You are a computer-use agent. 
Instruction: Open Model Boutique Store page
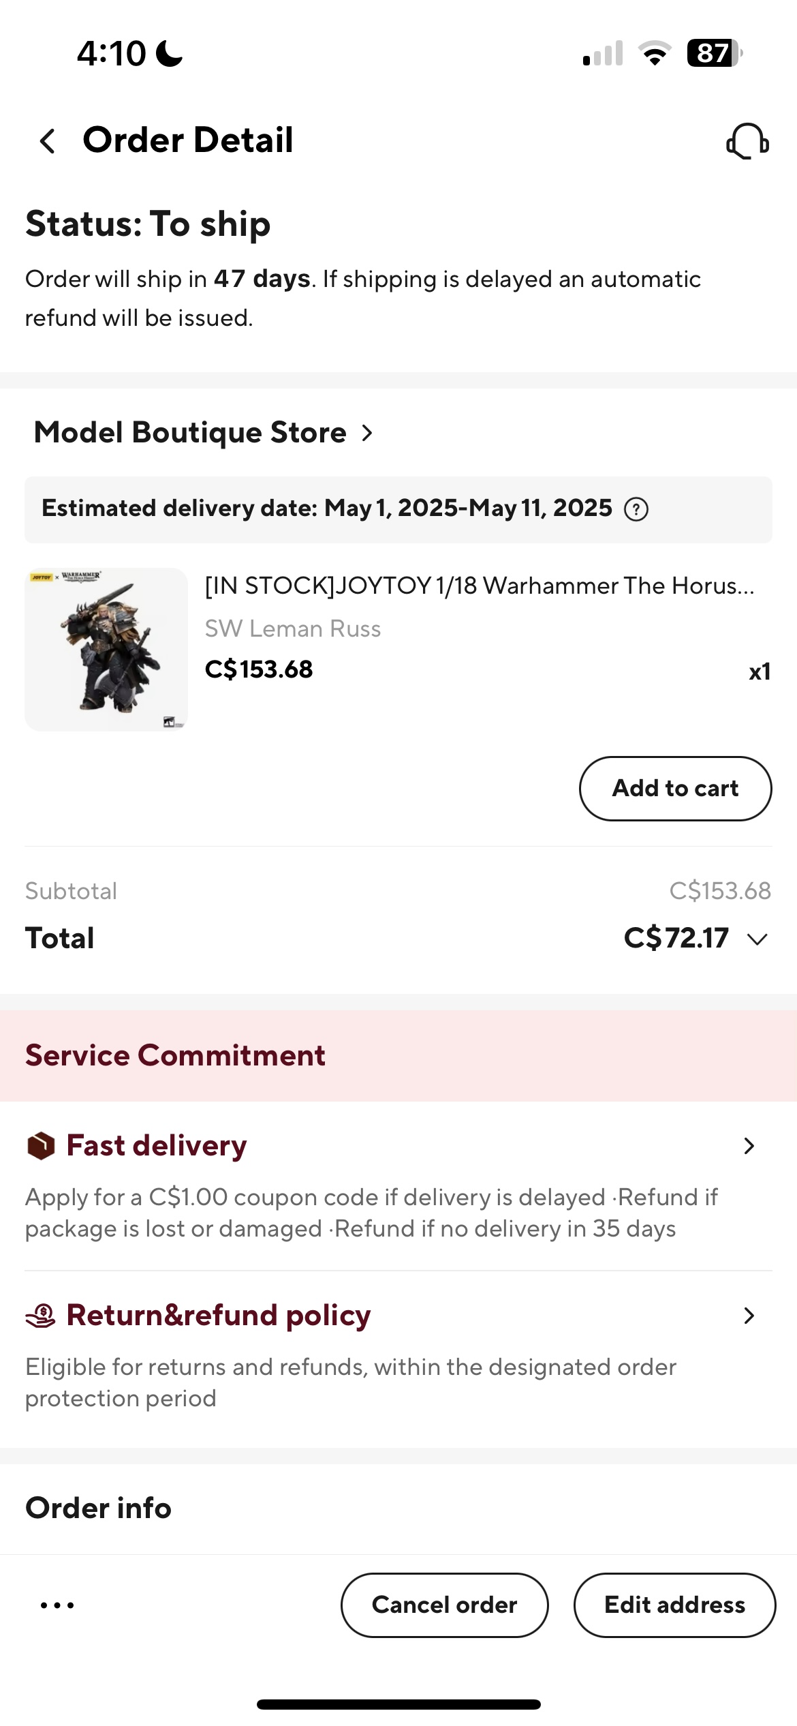(x=203, y=433)
